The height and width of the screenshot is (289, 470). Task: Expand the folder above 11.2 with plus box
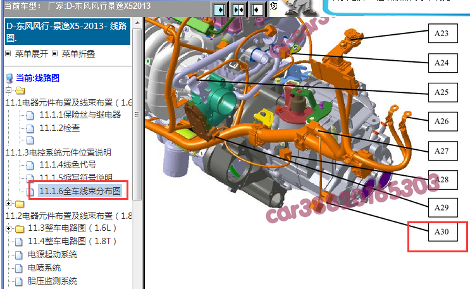tap(8, 204)
